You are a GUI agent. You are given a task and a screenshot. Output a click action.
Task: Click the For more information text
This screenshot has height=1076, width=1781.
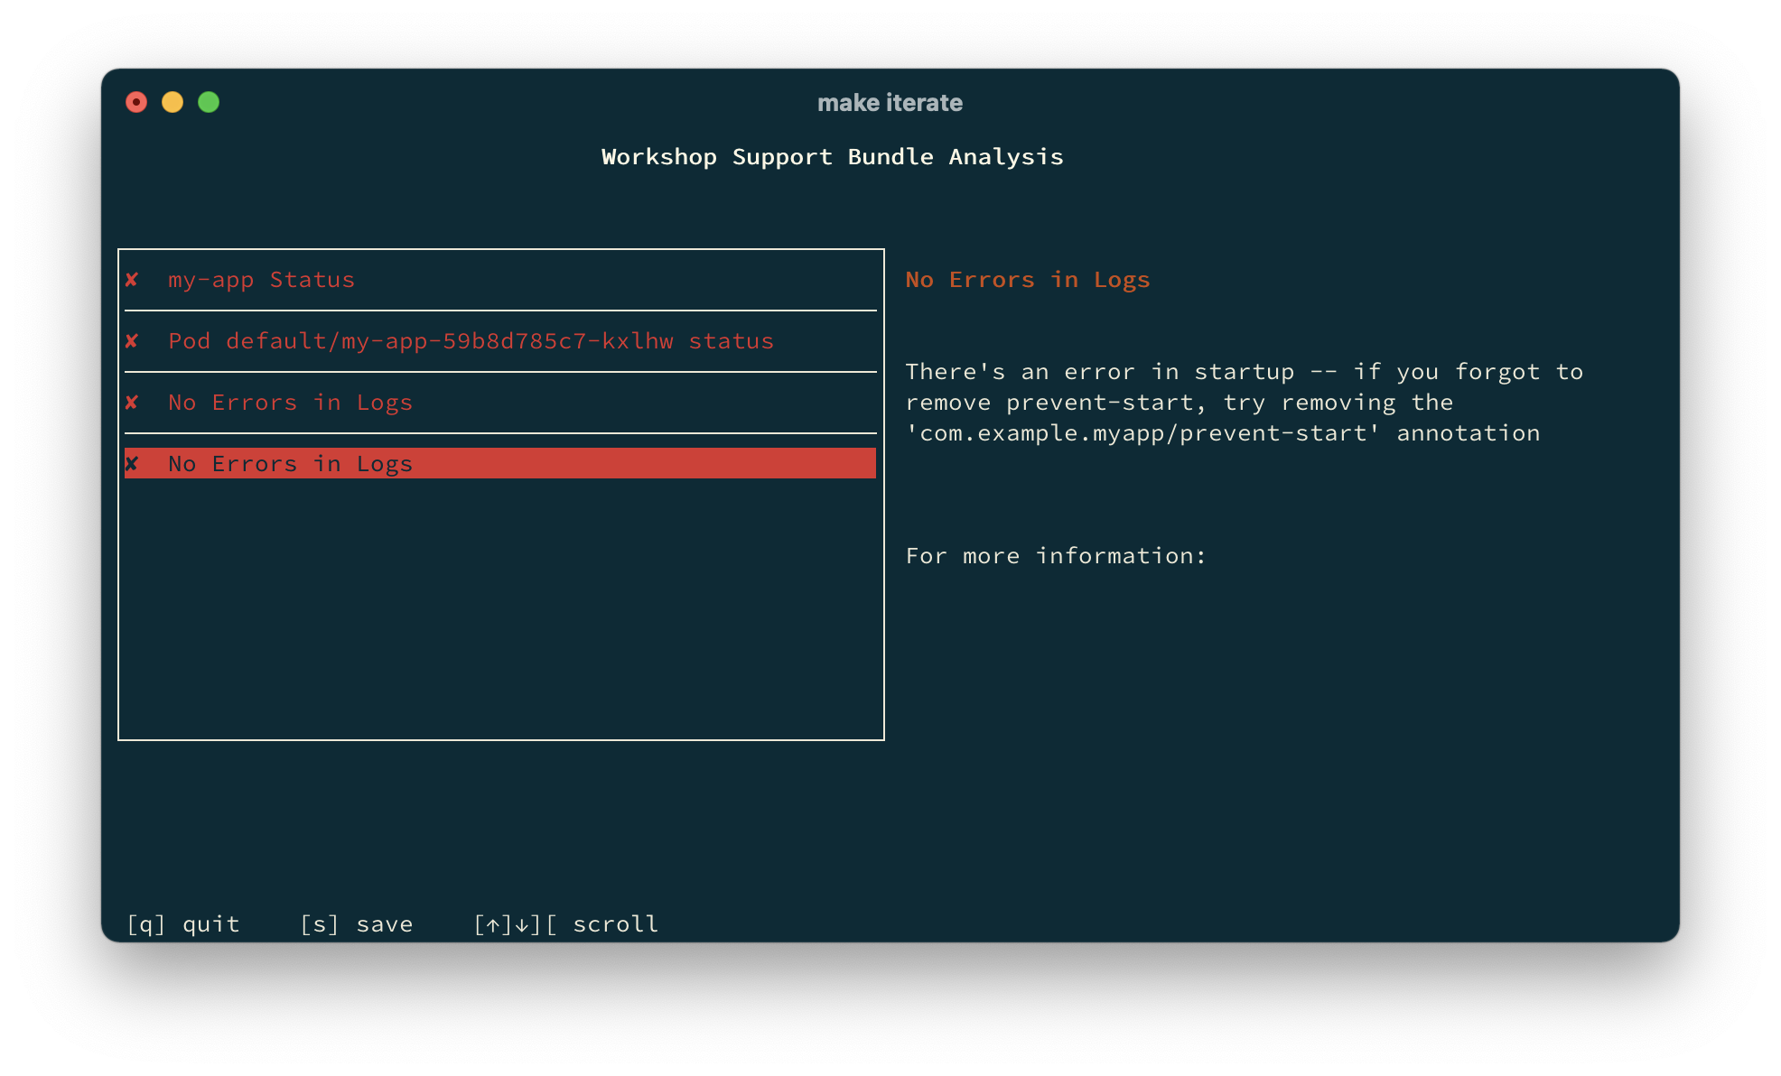1055,556
